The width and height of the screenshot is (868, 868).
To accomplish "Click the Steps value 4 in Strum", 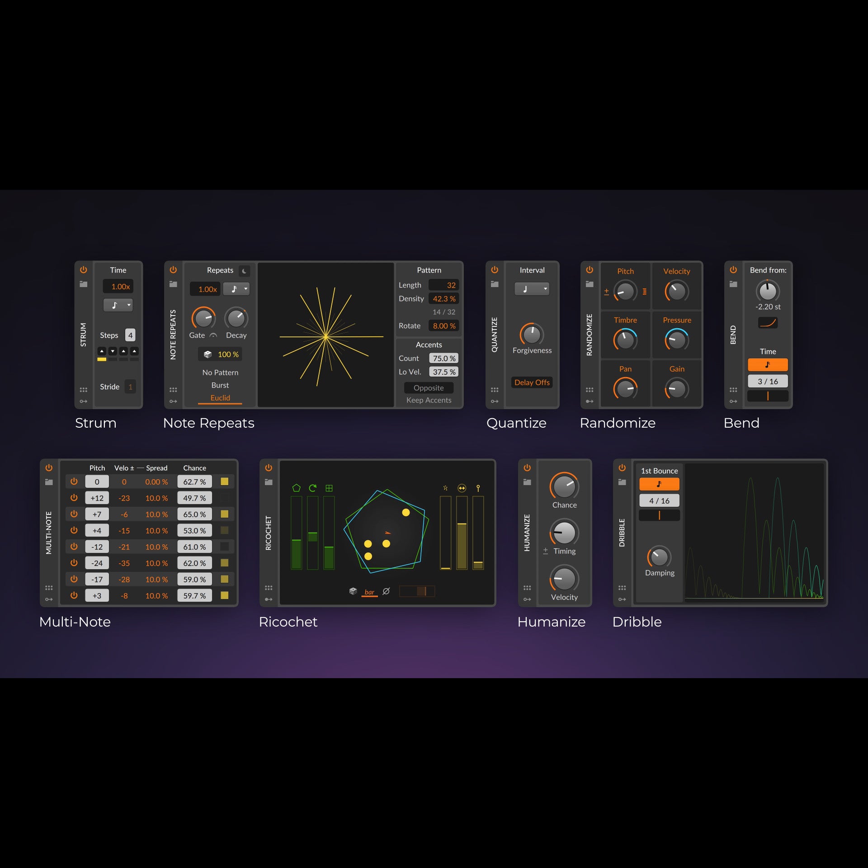I will 130,335.
